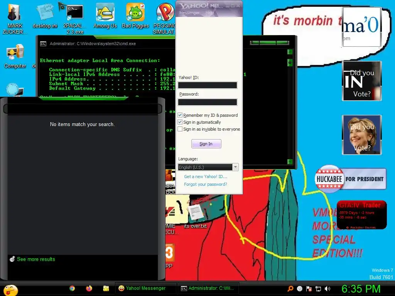Switch to Administrator: C:\Wi... taskbar button
Image resolution: width=395 pixels, height=296 pixels.
[208, 288]
